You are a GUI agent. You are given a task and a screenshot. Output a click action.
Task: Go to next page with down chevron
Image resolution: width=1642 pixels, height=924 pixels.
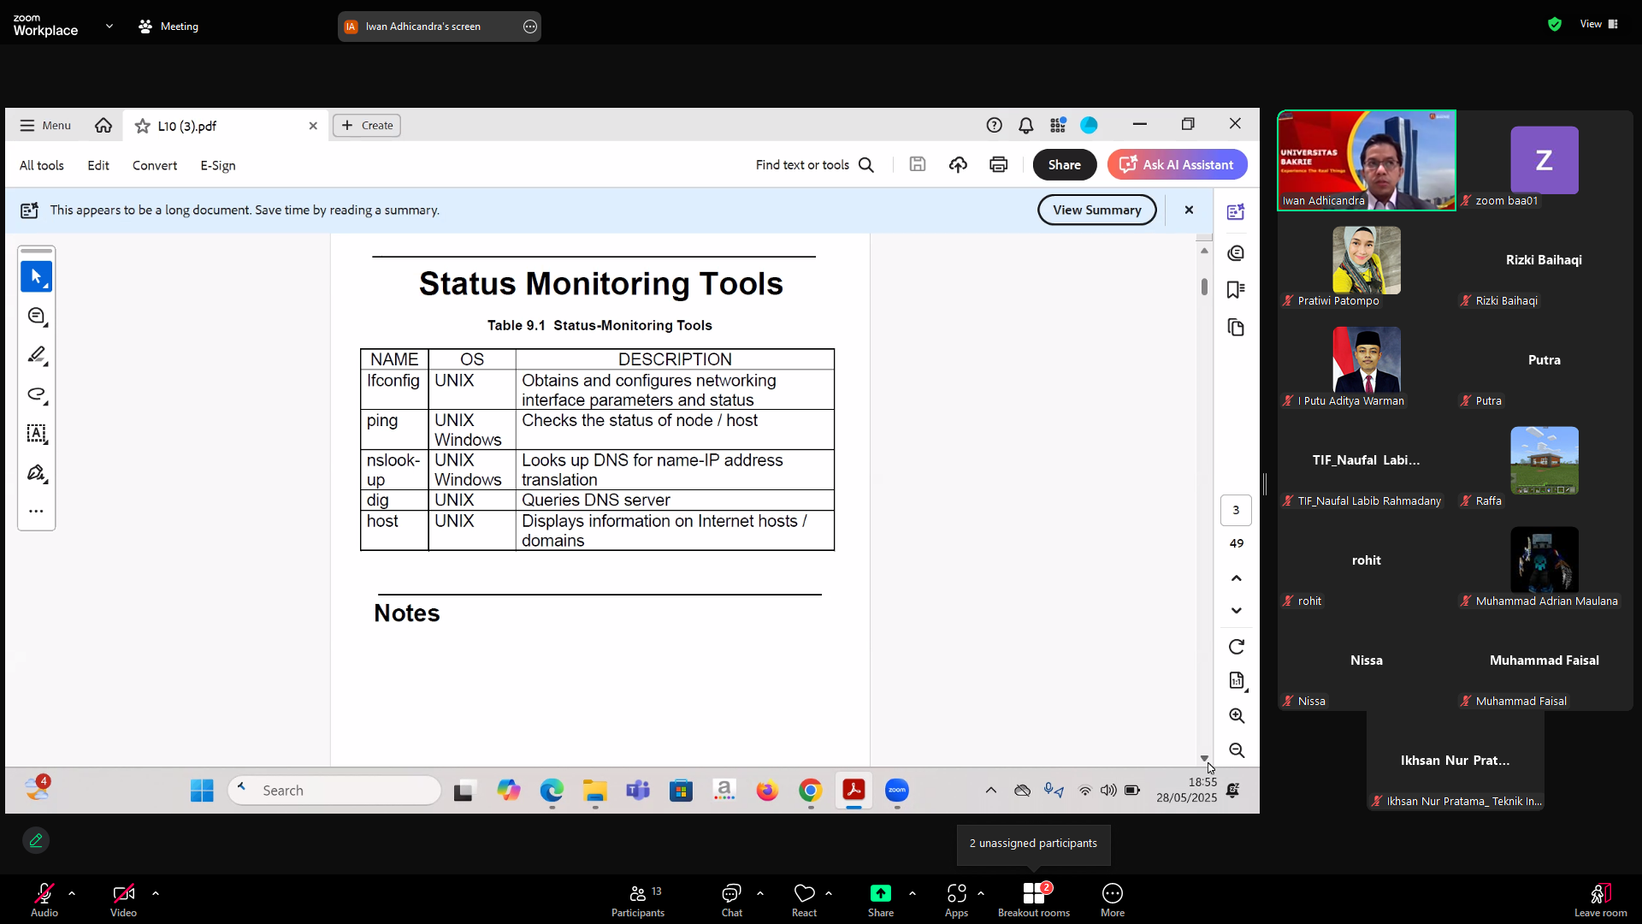pos(1237,611)
